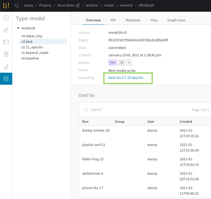The width and height of the screenshot is (211, 199).
Task: Click the best alias tag
Action: click(113, 62)
